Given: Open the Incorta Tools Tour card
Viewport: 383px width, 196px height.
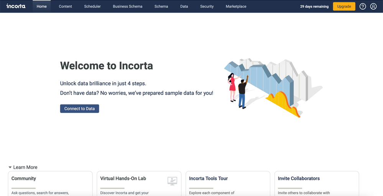Looking at the screenshot, I should [x=228, y=184].
